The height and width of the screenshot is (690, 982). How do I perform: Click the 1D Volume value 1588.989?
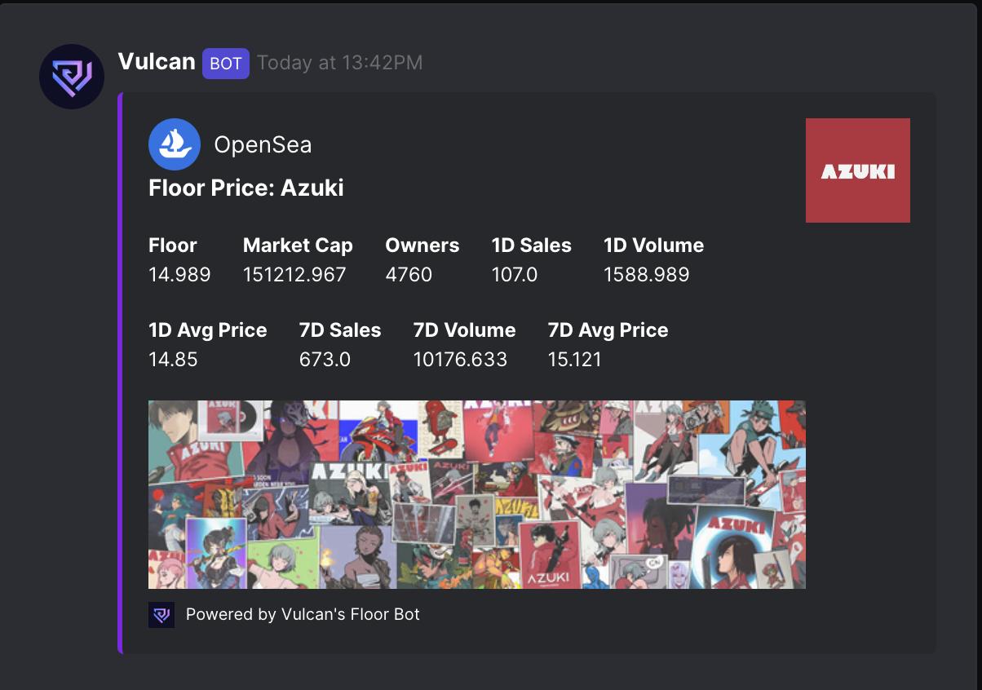[646, 275]
